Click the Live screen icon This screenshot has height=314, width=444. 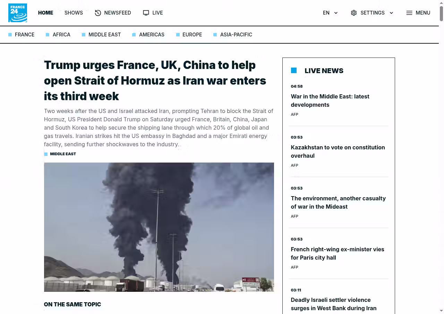point(146,13)
